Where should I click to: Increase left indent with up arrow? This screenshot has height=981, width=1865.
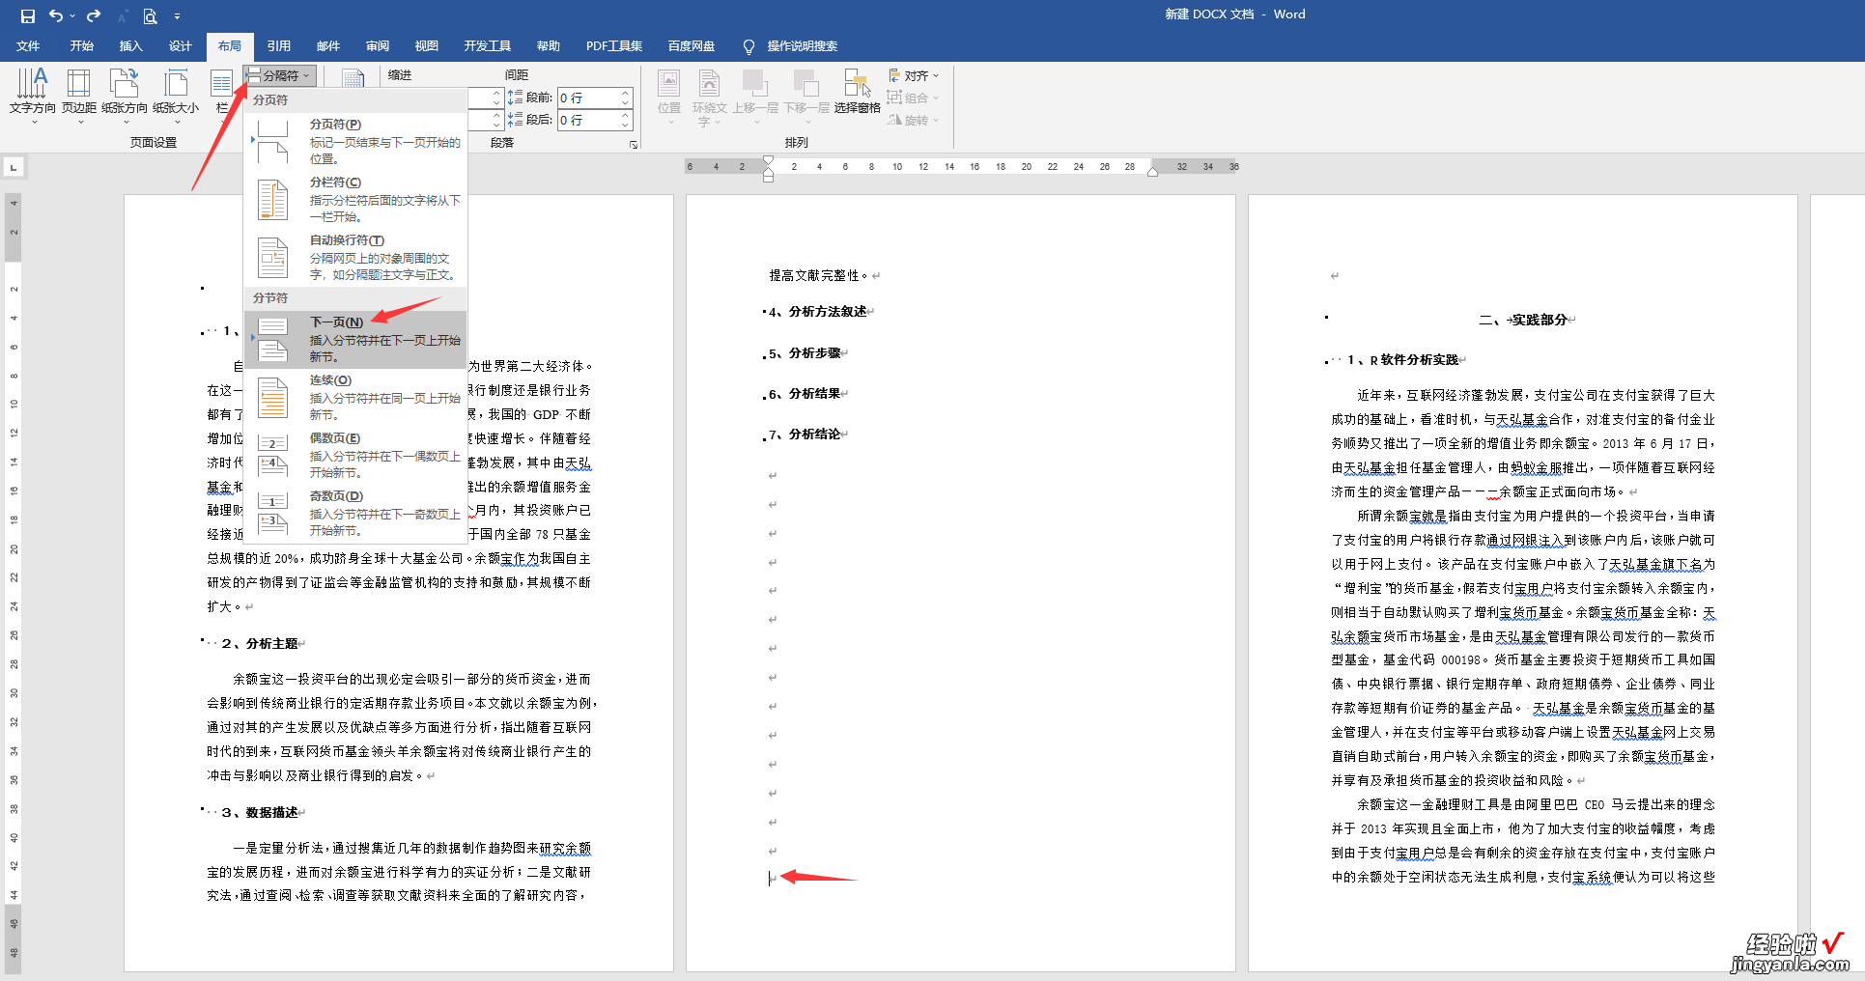[496, 93]
